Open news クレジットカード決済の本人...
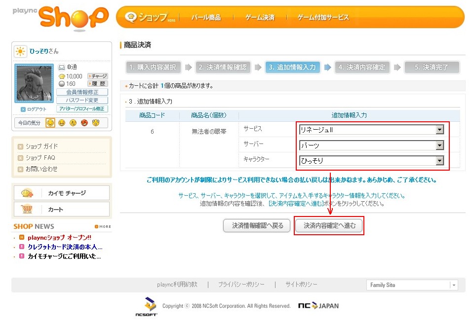473x323 pixels. 65,247
